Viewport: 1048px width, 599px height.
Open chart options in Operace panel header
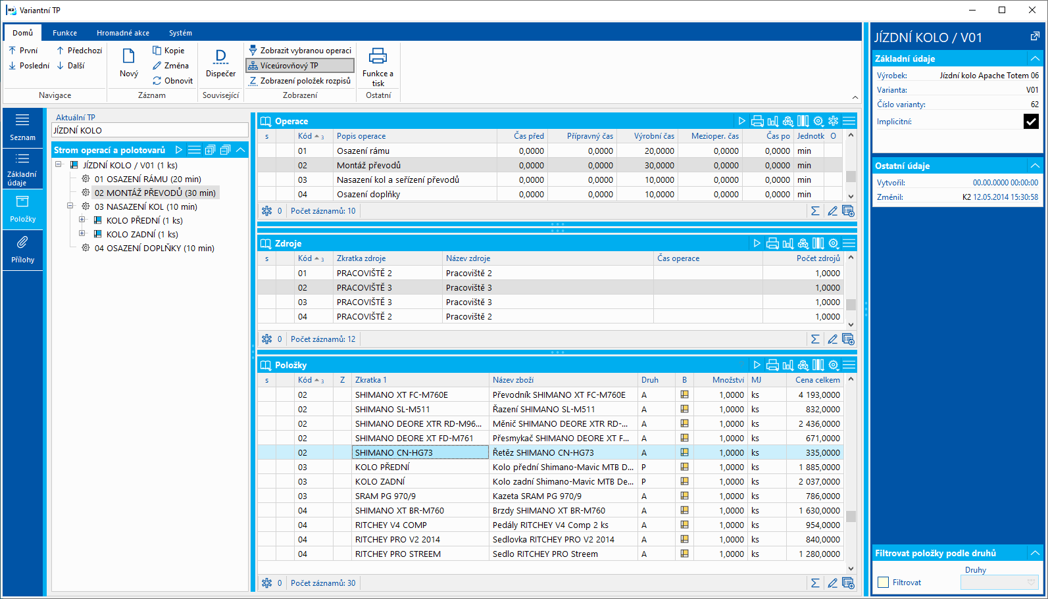tap(773, 121)
